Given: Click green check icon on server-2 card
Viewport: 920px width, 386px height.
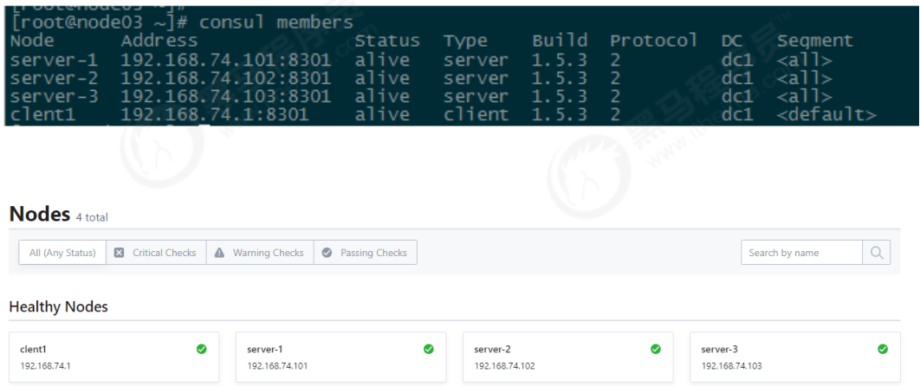Looking at the screenshot, I should tap(656, 349).
